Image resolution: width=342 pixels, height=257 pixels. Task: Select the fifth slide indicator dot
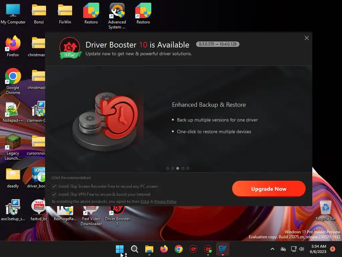click(x=188, y=168)
